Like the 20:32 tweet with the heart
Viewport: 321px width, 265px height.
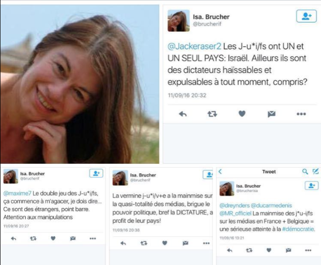242,114
